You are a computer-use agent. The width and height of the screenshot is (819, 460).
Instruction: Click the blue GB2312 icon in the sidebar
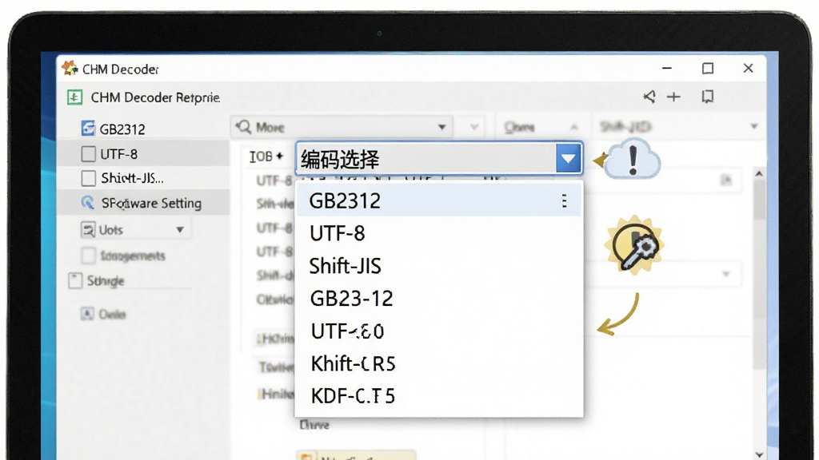[x=88, y=129]
